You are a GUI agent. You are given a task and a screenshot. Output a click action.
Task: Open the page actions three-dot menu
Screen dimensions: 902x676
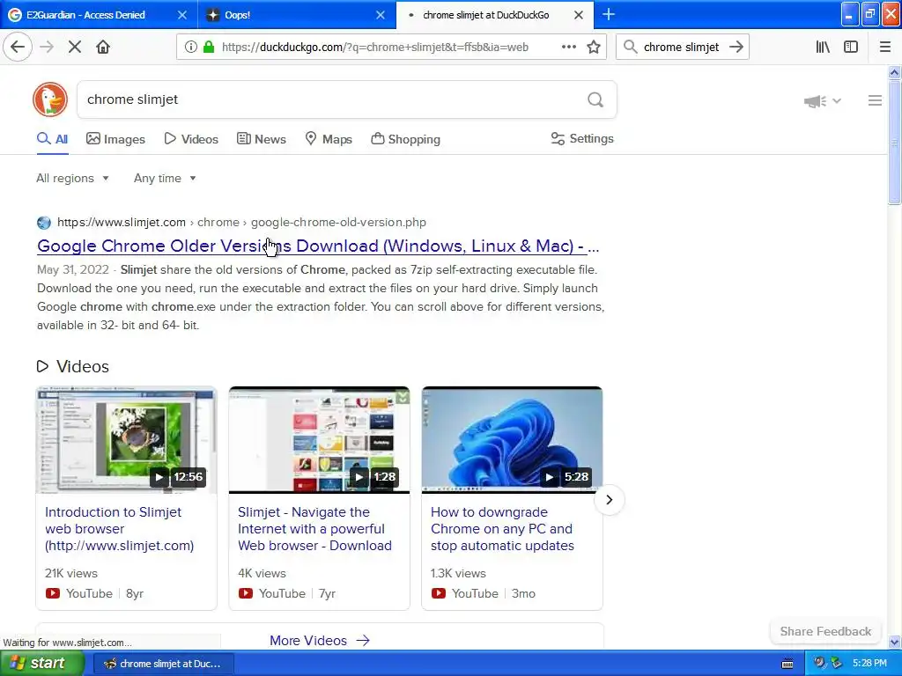[568, 47]
